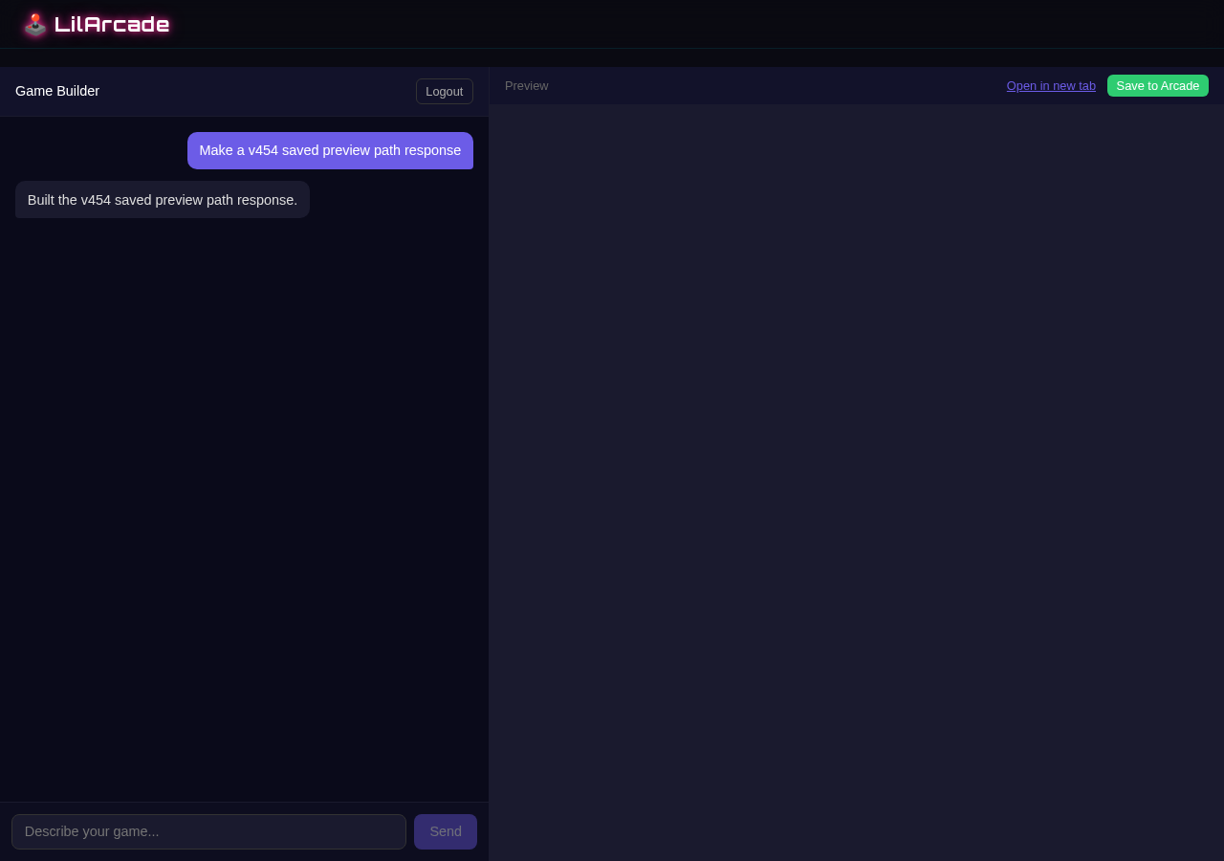Click the LilArcade joystick logo icon
The width and height of the screenshot is (1224, 861).
[35, 25]
